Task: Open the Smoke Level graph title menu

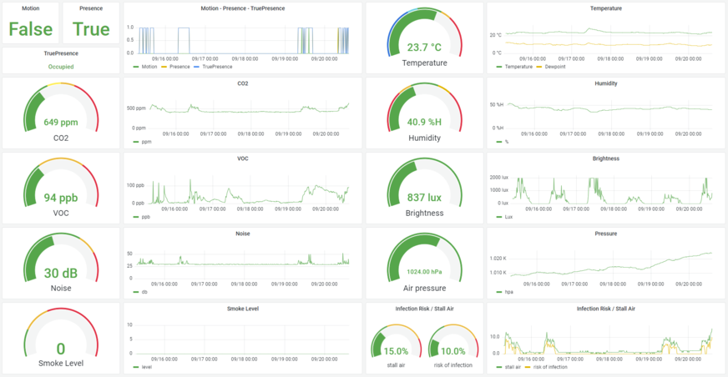Action: coord(242,309)
